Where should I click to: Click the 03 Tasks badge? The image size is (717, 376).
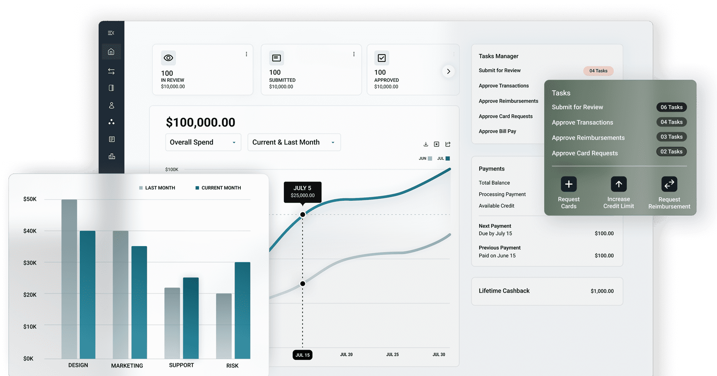[x=671, y=137]
